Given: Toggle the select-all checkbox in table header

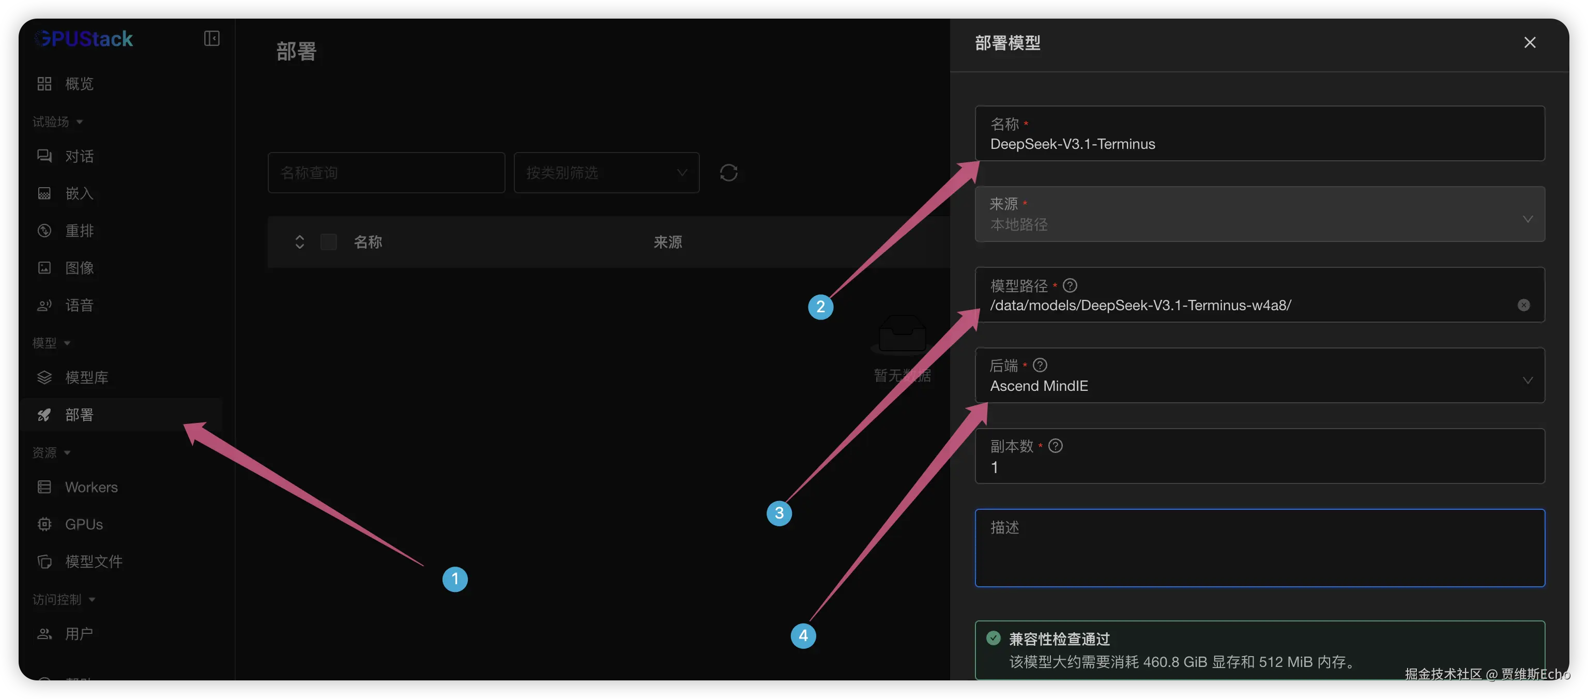Looking at the screenshot, I should pyautogui.click(x=329, y=241).
